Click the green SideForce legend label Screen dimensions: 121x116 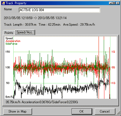point(11,44)
